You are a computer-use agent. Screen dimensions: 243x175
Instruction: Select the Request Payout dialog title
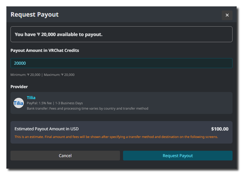coord(35,15)
